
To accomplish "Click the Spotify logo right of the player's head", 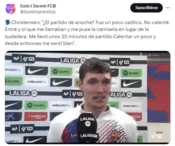I will click(x=131, y=73).
